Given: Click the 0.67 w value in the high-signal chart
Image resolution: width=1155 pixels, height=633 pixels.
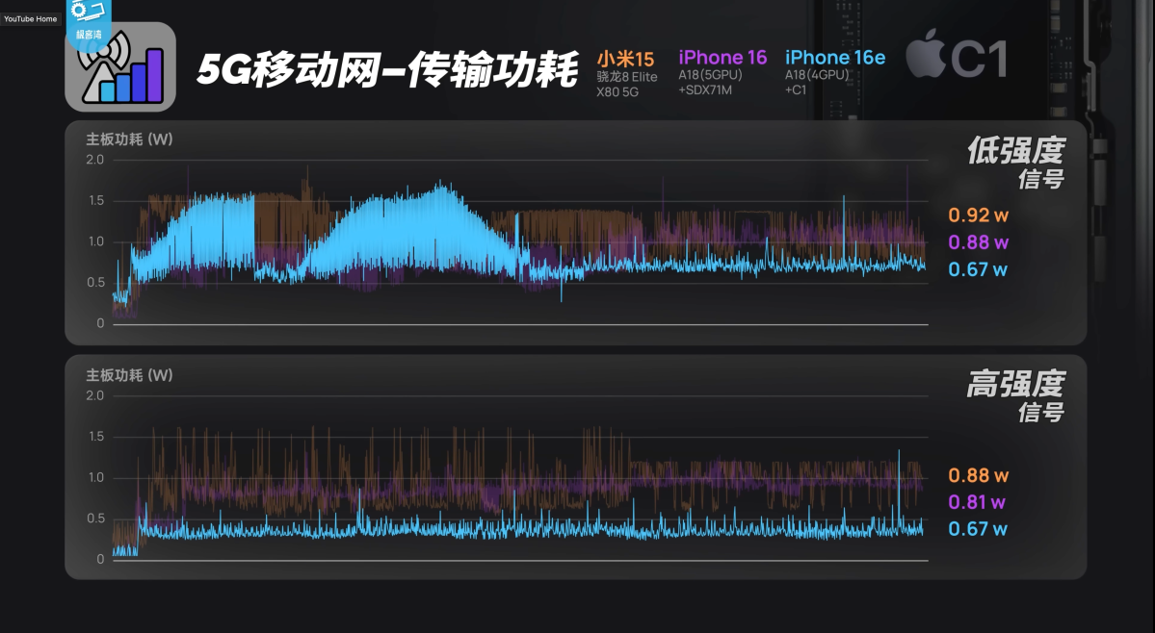Looking at the screenshot, I should coord(978,529).
